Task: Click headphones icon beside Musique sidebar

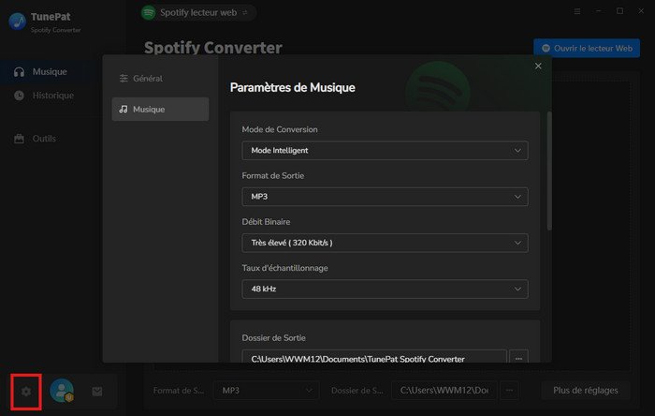Action: point(19,72)
